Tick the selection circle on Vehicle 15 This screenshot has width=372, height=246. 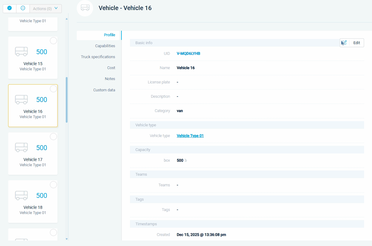click(53, 41)
